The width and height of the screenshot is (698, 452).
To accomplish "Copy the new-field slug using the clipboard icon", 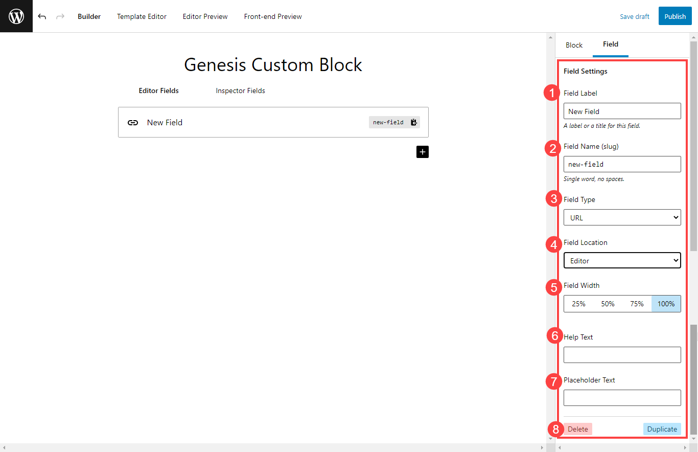I will 414,122.
